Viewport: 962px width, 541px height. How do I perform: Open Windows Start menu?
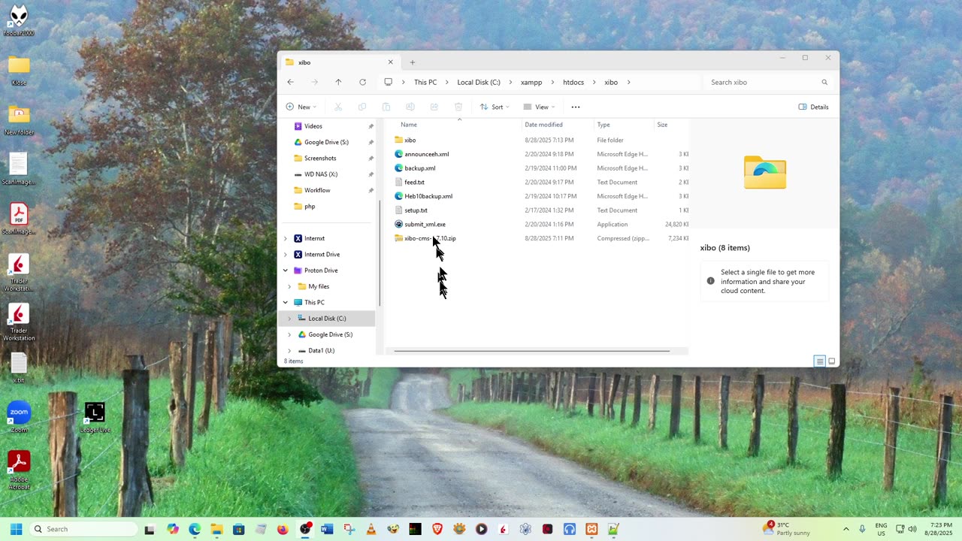(x=16, y=529)
